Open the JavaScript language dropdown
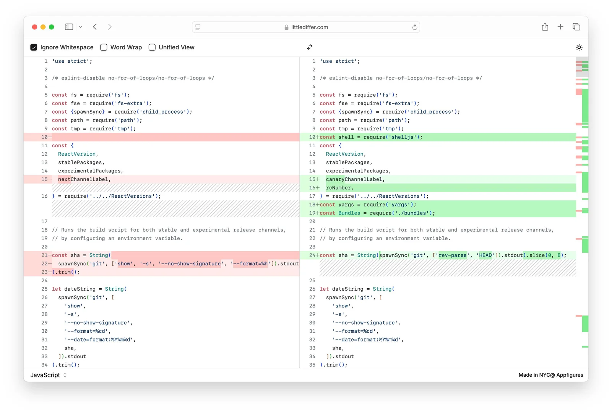This screenshot has height=413, width=612. [x=49, y=375]
